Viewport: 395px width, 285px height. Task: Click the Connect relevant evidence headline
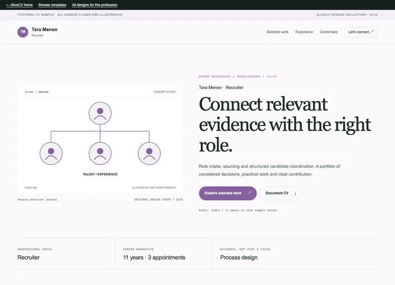285,125
